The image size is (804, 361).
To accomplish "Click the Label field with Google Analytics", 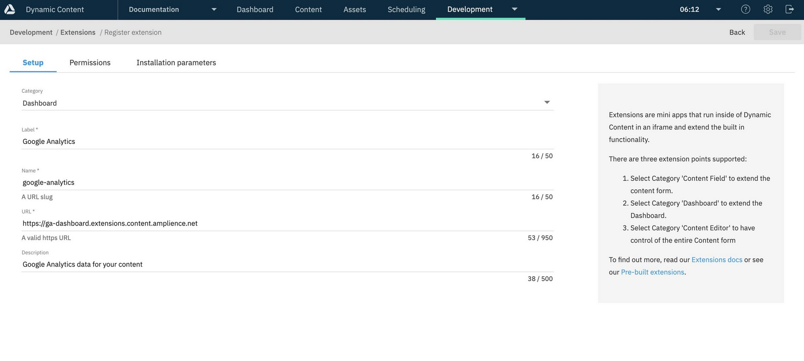I will click(x=287, y=141).
